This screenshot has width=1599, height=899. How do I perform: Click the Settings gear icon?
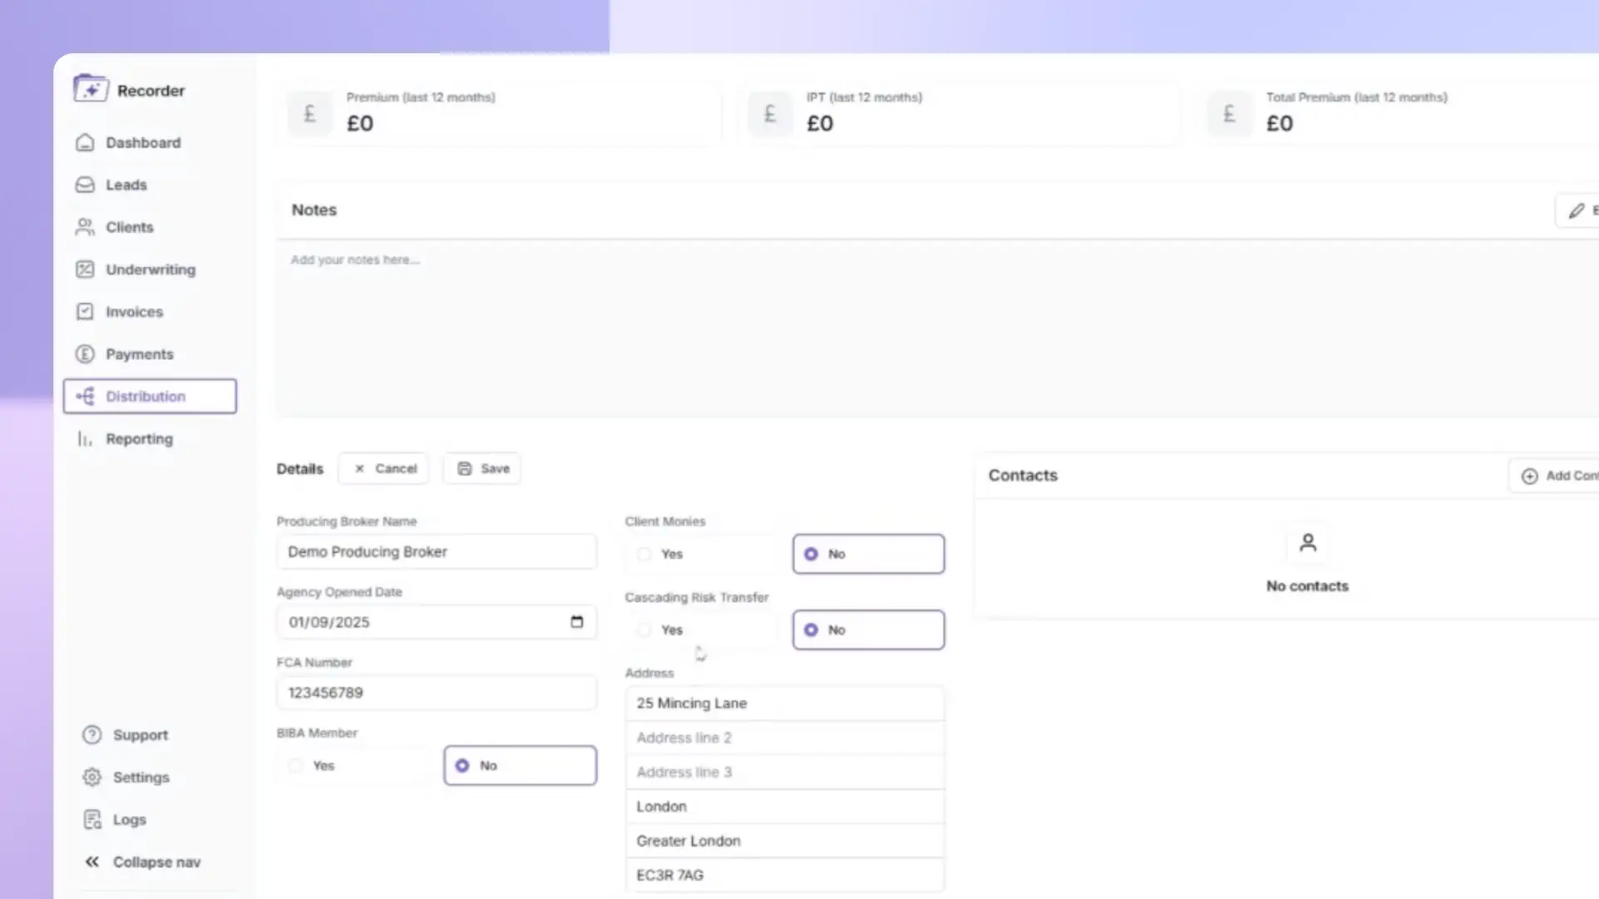[x=92, y=777]
